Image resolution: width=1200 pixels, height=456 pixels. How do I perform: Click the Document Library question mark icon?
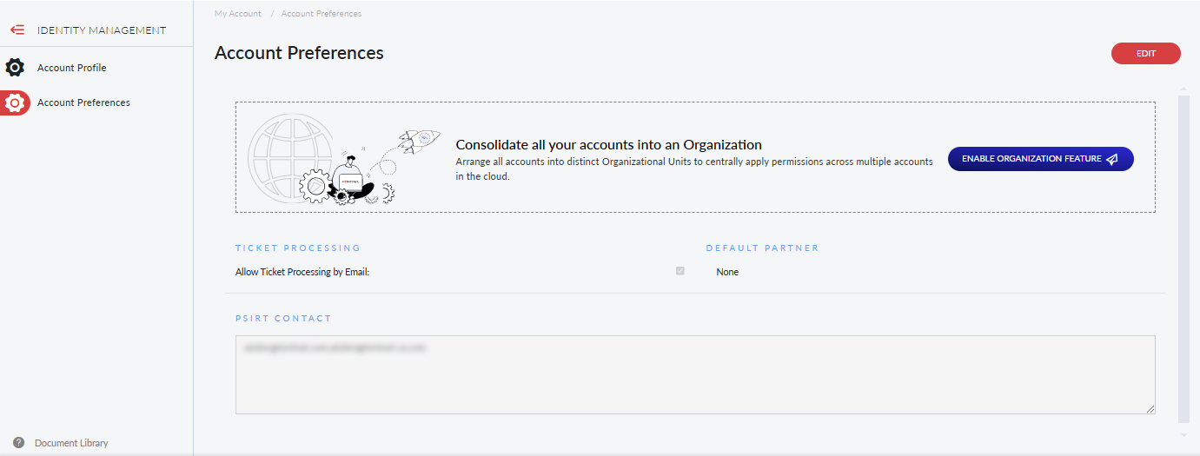pos(19,443)
